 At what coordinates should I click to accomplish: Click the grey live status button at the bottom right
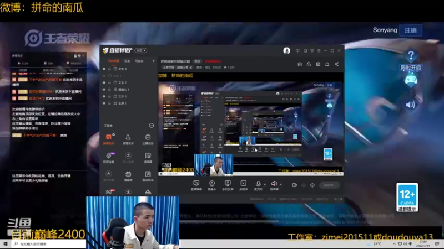coord(329,185)
